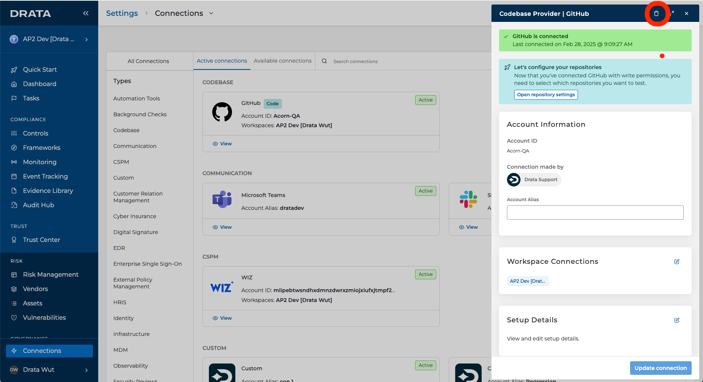Image resolution: width=703 pixels, height=382 pixels.
Task: Open Risk Management page
Action: (x=51, y=274)
